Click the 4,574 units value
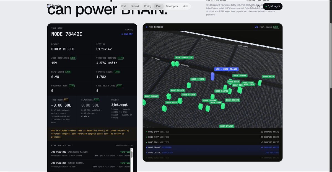 (x=107, y=63)
